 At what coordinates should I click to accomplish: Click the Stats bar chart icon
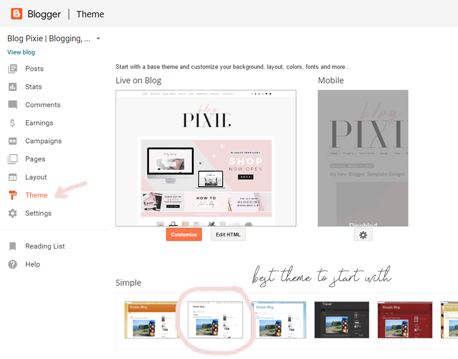(13, 87)
